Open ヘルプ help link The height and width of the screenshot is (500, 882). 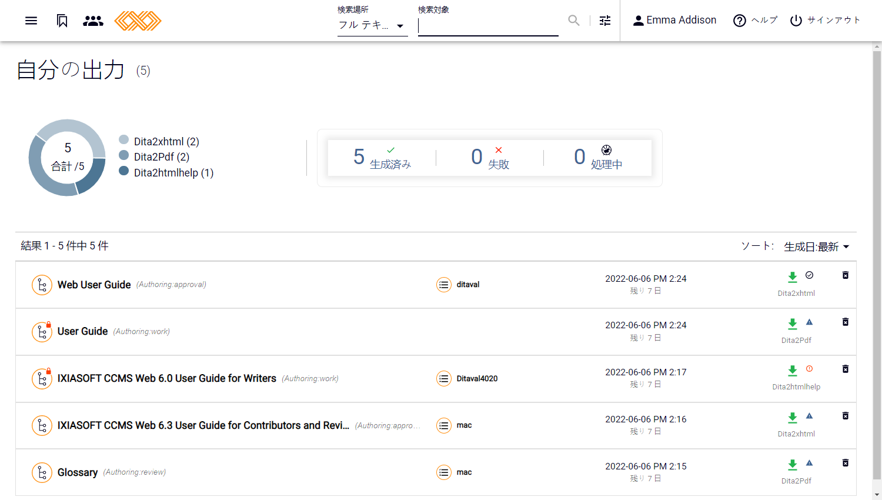click(755, 20)
